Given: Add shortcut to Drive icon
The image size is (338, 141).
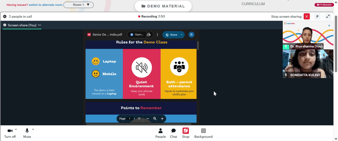Looking at the screenshot, I should 149,34.
